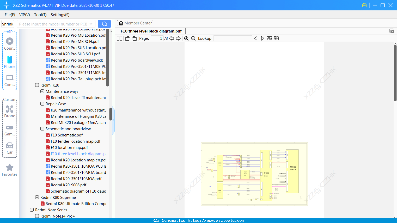Image resolution: width=397 pixels, height=223 pixels.
Task: Select the Drone category icon
Action: pos(9,111)
